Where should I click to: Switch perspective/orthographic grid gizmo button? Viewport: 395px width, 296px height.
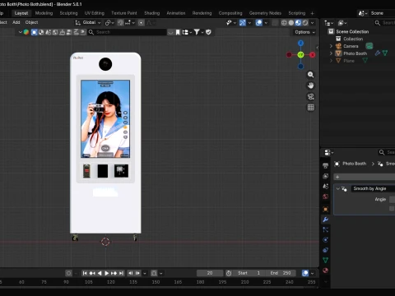tap(310, 108)
